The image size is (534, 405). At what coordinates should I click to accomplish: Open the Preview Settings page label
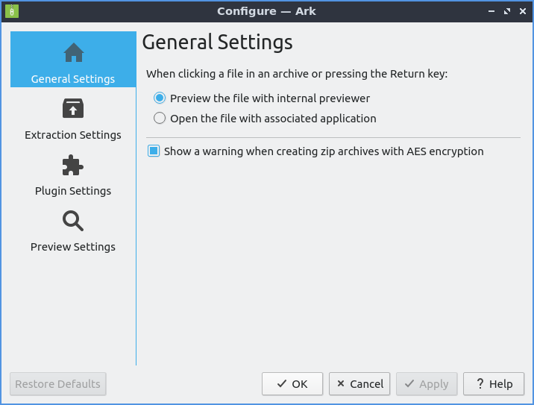coord(73,247)
